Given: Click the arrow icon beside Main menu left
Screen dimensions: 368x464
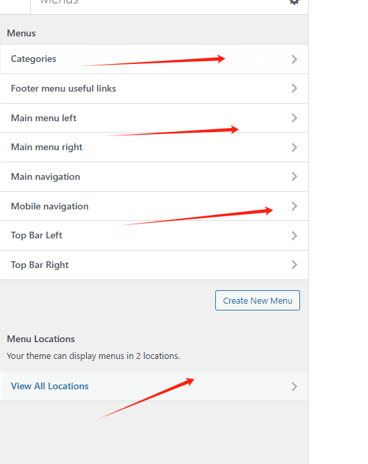Looking at the screenshot, I should [294, 118].
